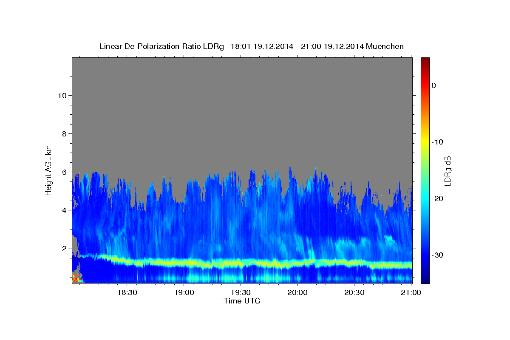
Task: Click the height tick label 10
Action: [x=62, y=95]
